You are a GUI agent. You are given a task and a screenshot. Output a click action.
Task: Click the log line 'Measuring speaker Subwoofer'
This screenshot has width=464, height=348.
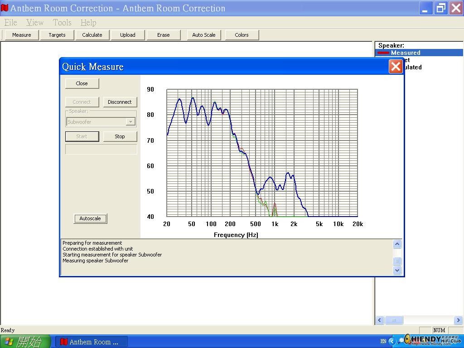point(95,261)
